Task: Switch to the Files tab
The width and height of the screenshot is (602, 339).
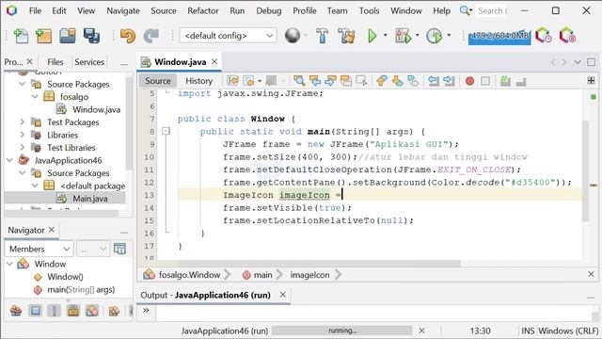Action: click(55, 62)
